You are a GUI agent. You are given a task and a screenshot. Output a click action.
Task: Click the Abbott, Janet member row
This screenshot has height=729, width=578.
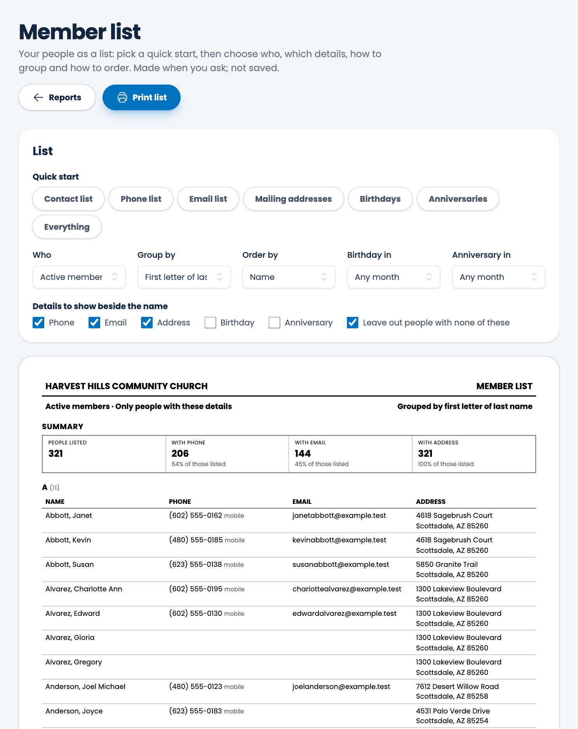289,521
